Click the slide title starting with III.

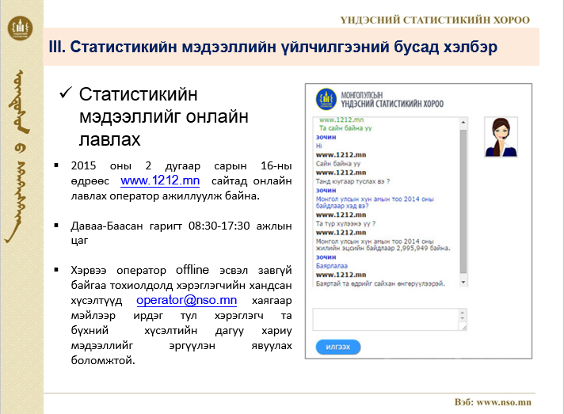pyautogui.click(x=272, y=47)
